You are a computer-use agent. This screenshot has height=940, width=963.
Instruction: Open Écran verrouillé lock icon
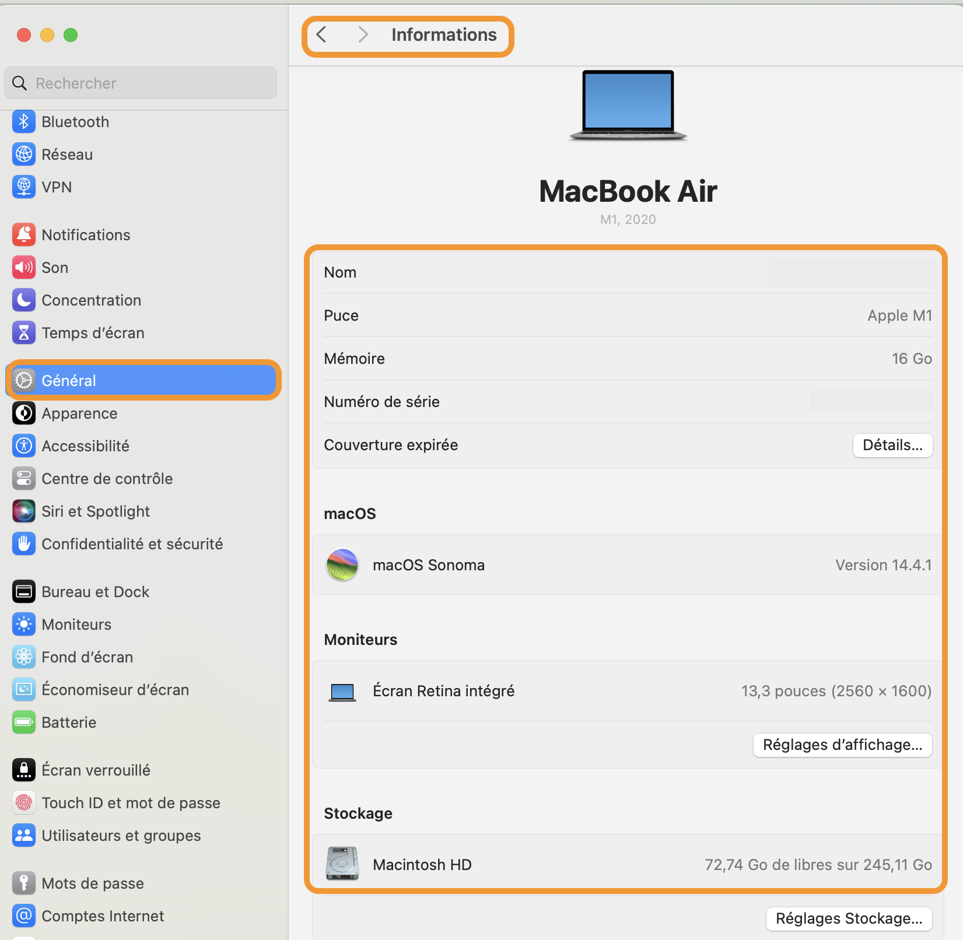(x=24, y=770)
